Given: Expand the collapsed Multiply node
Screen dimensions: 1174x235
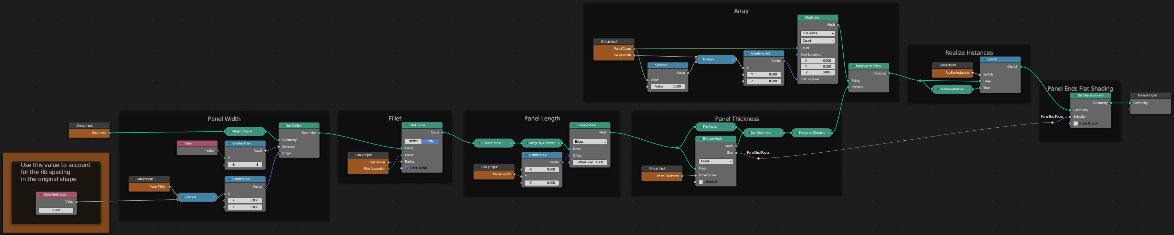Looking at the screenshot, I should coord(701,59).
